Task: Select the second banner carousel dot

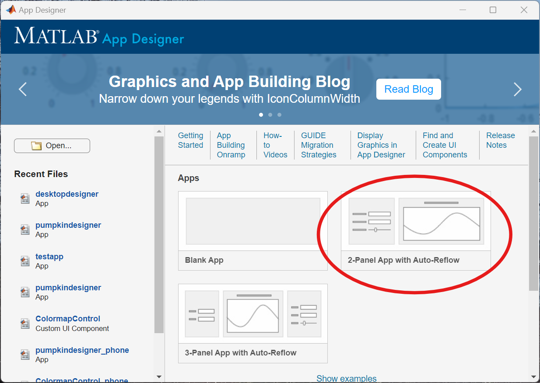Action: [270, 115]
